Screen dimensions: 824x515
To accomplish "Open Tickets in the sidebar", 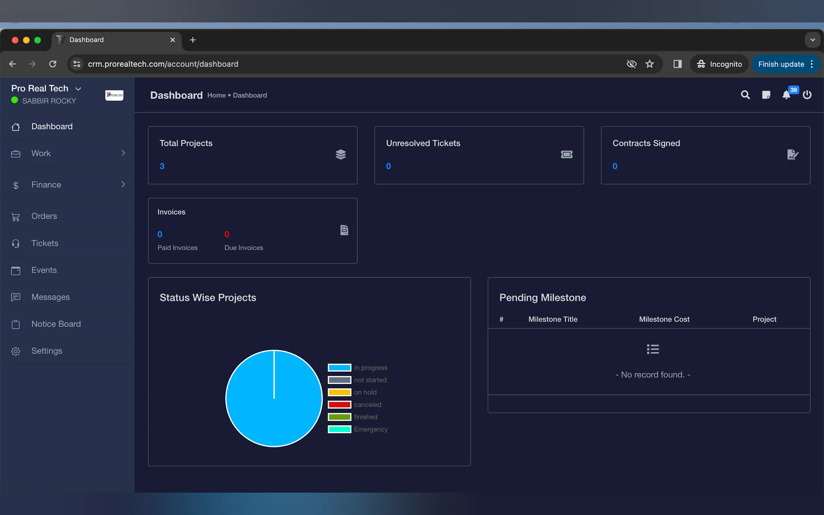I will tap(45, 243).
